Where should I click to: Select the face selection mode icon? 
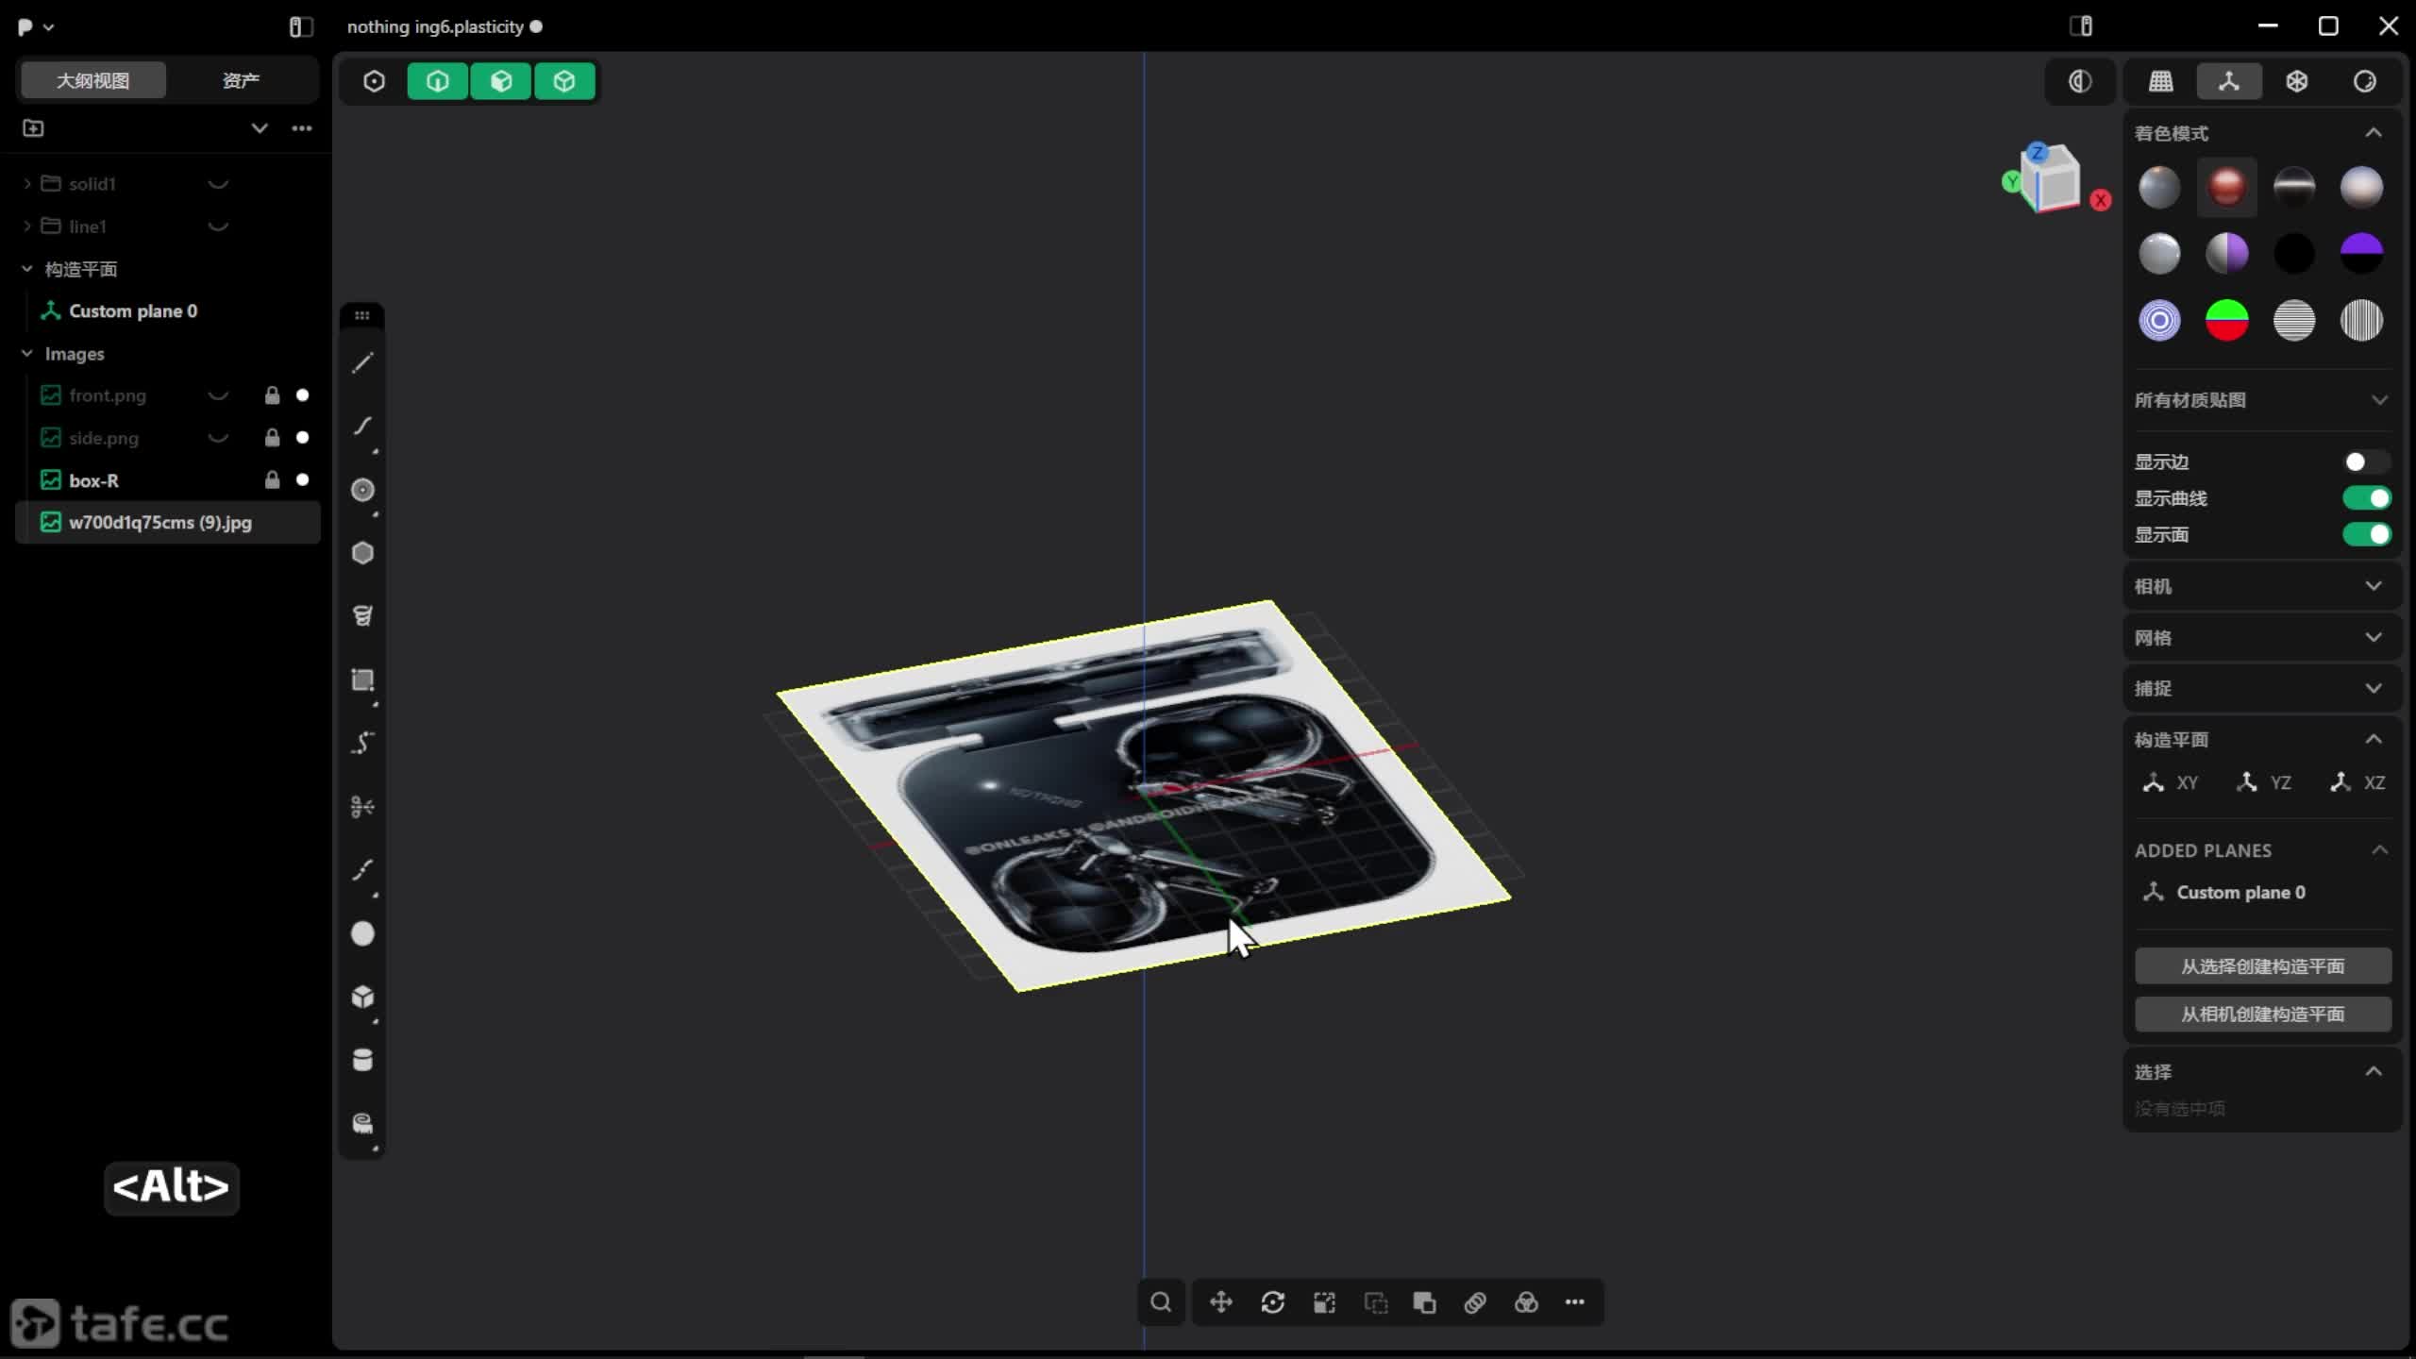pyautogui.click(x=501, y=81)
